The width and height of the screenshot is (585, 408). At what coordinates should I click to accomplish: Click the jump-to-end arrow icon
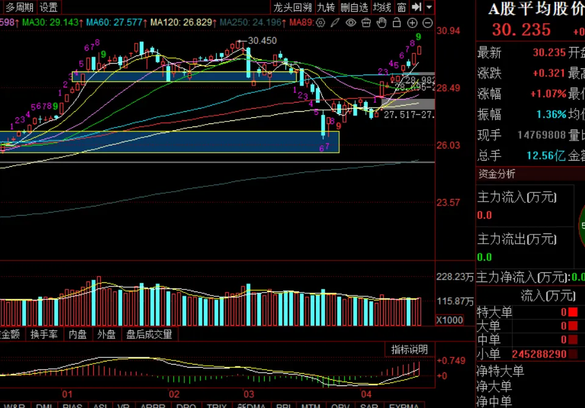pos(416,7)
